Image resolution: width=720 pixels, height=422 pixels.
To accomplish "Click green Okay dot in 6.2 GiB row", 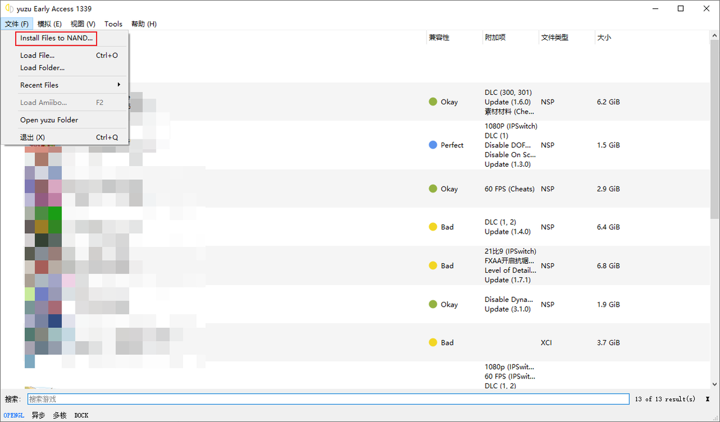I will pyautogui.click(x=433, y=102).
